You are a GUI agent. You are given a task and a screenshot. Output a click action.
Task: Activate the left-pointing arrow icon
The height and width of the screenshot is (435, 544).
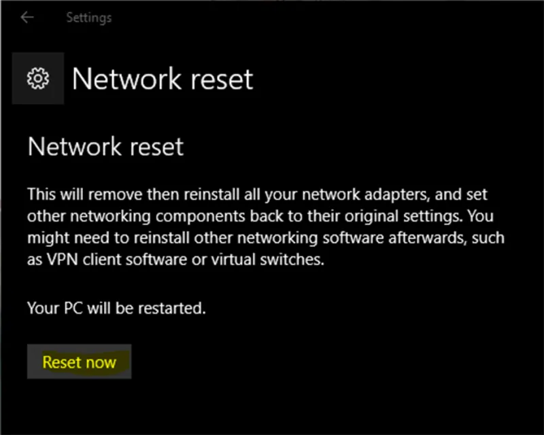26,17
